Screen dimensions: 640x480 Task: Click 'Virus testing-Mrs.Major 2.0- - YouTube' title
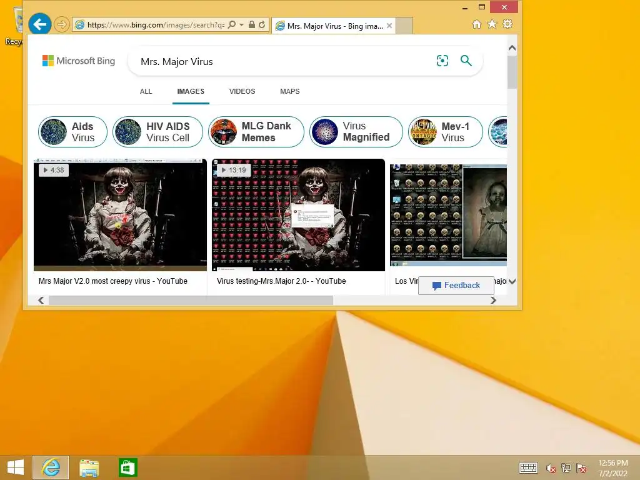pyautogui.click(x=281, y=281)
